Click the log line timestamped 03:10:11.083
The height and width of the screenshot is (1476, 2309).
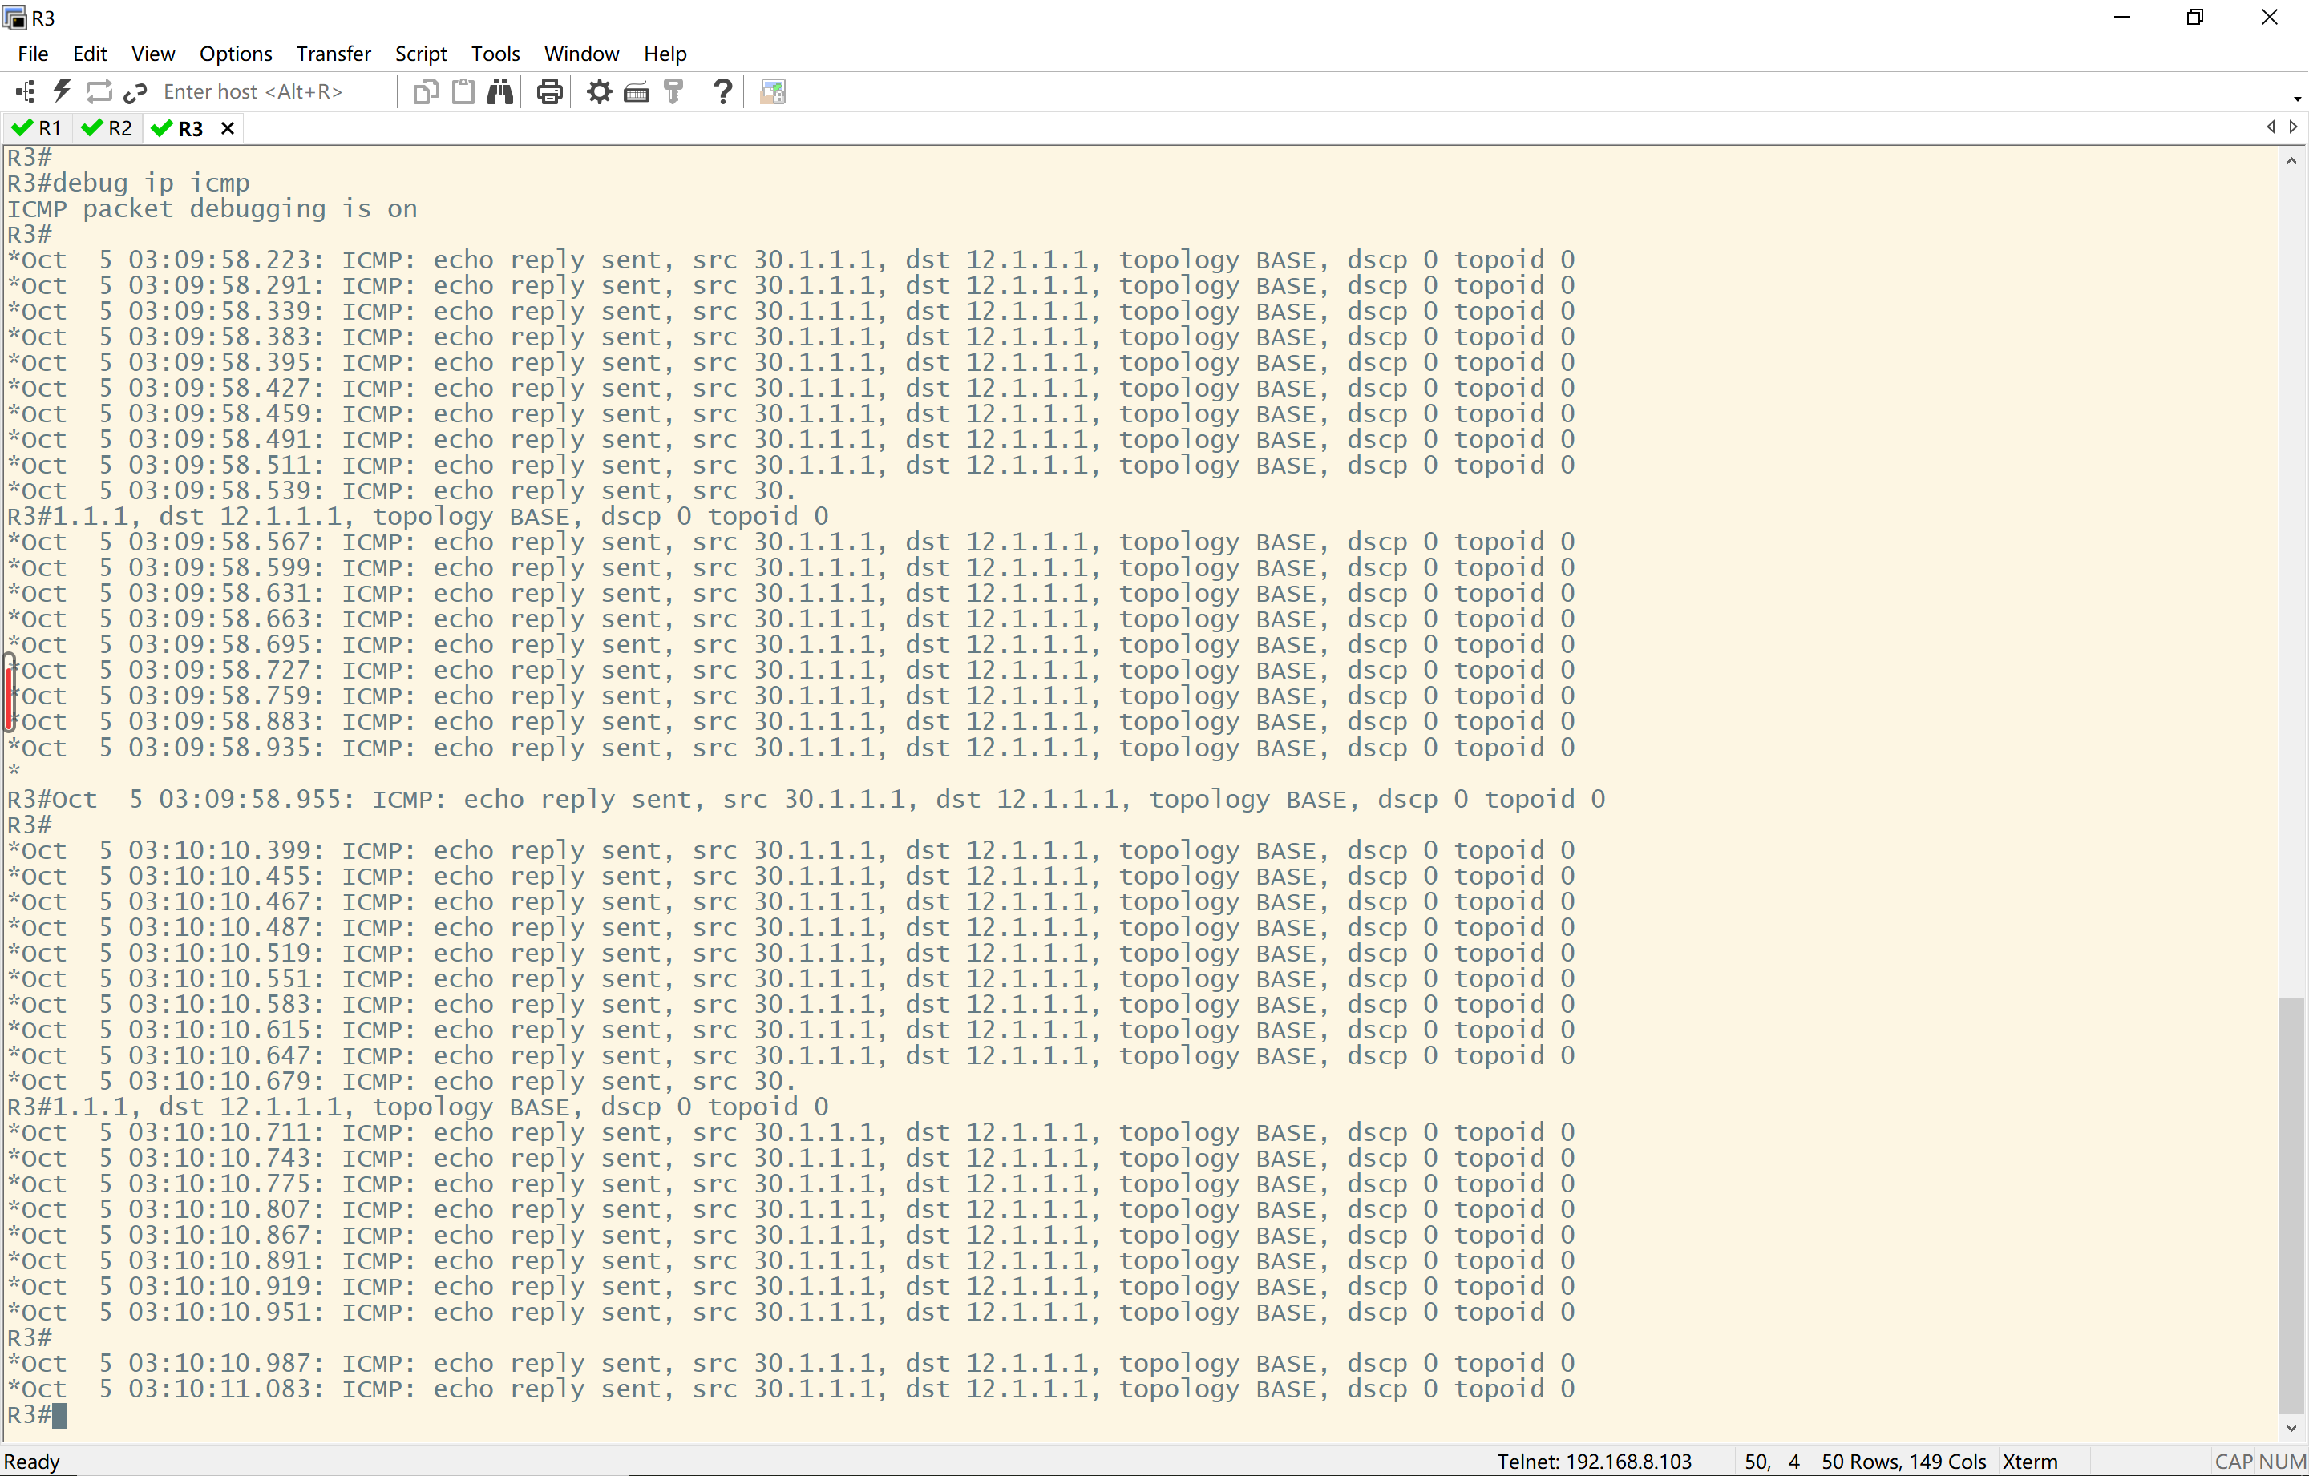(791, 1389)
